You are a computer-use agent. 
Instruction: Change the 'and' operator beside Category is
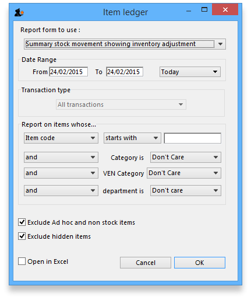click(61, 157)
